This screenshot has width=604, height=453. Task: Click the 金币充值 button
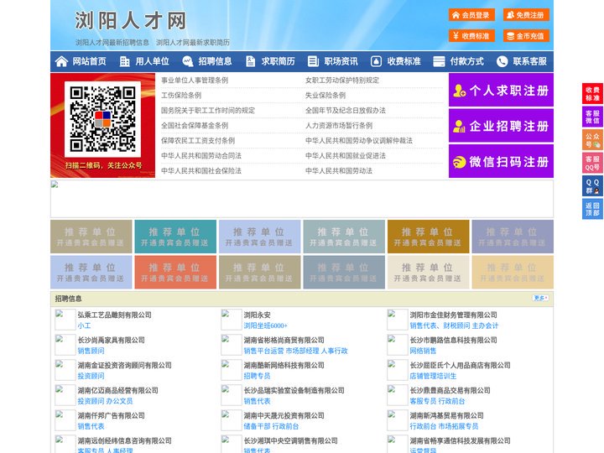(526, 36)
